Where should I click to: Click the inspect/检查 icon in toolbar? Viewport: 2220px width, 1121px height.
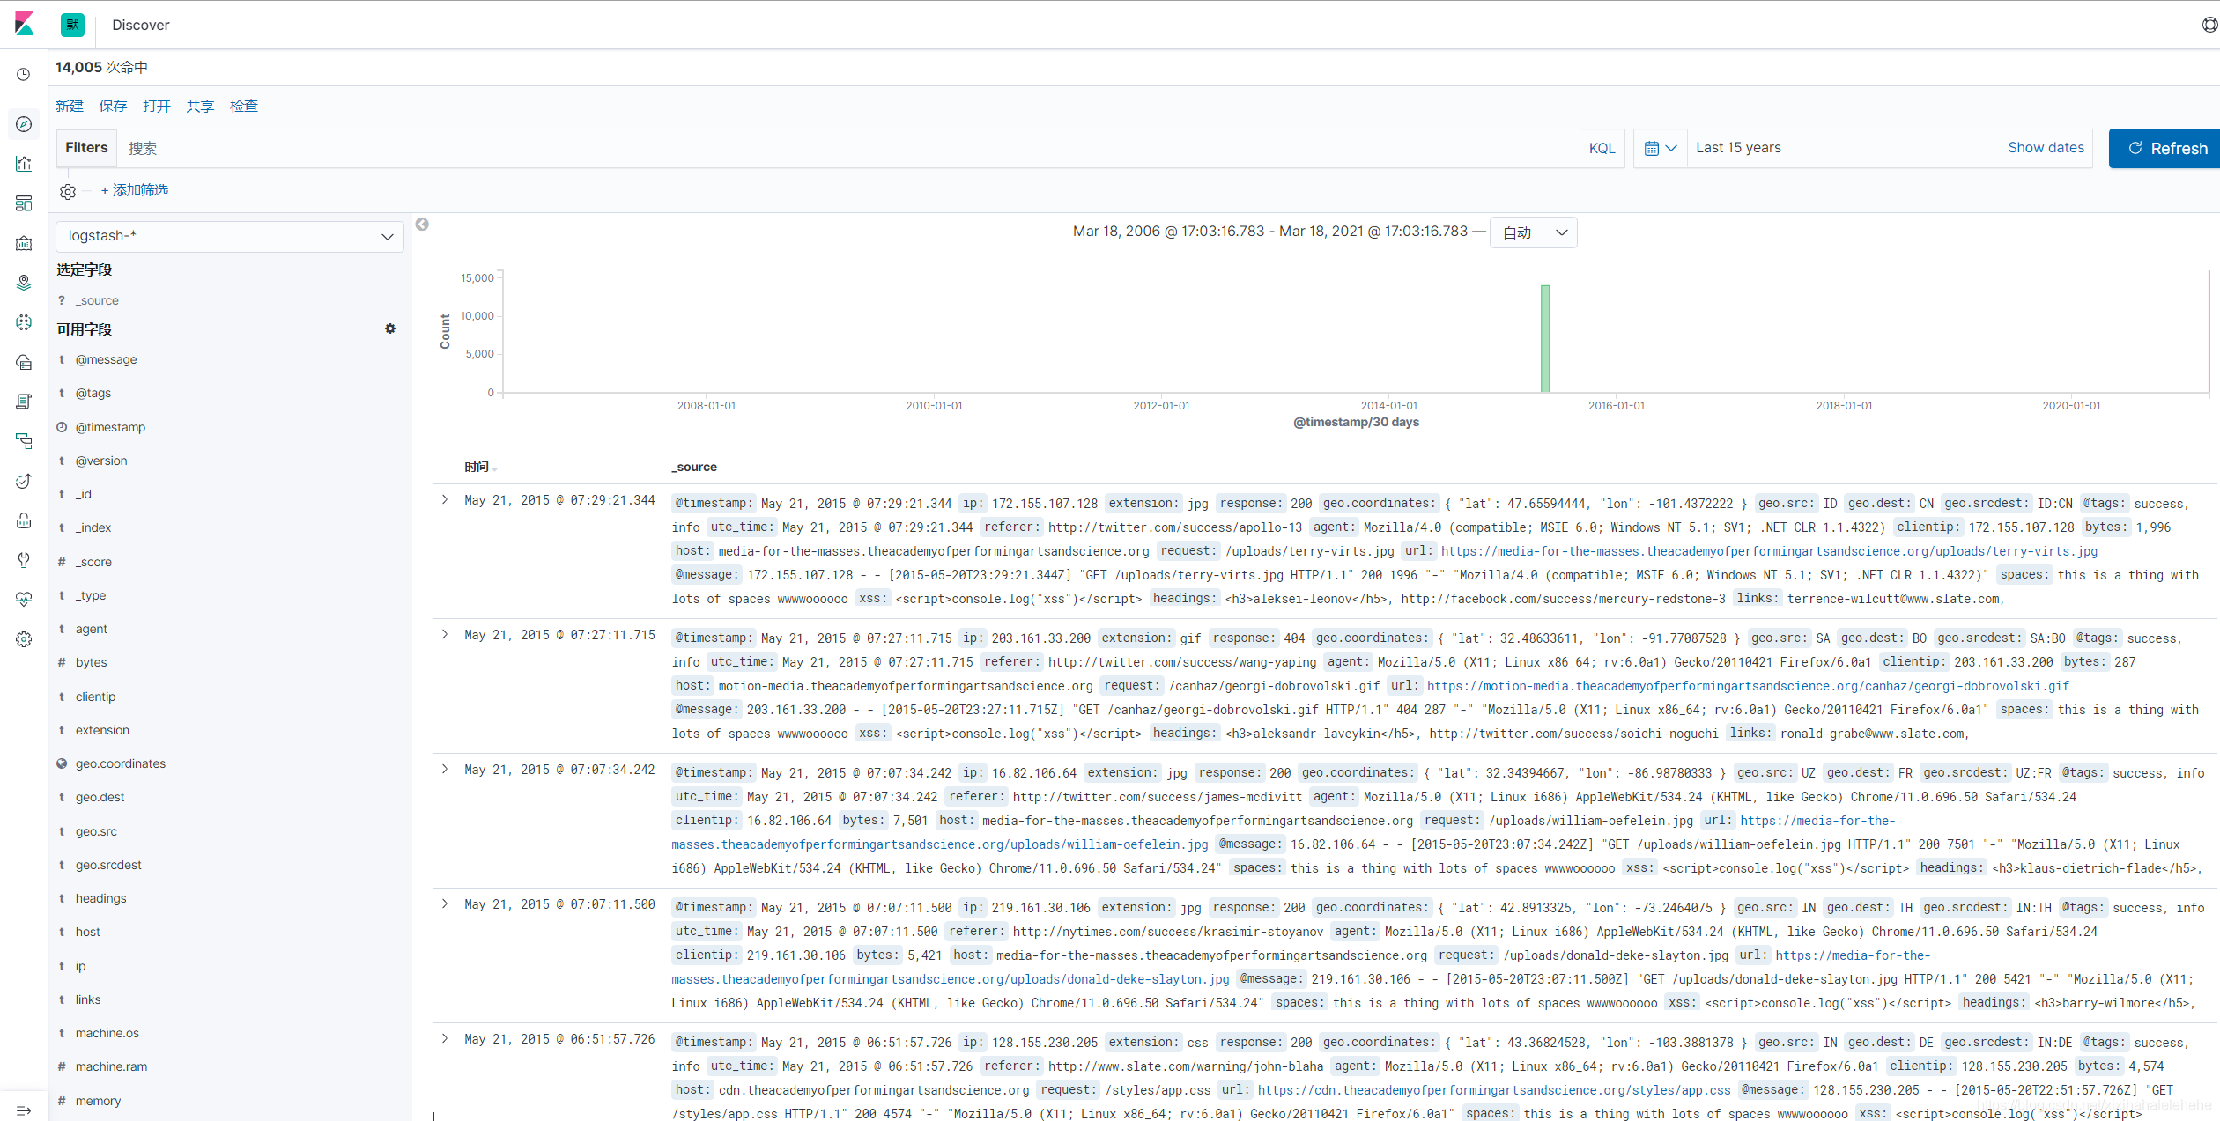coord(245,106)
